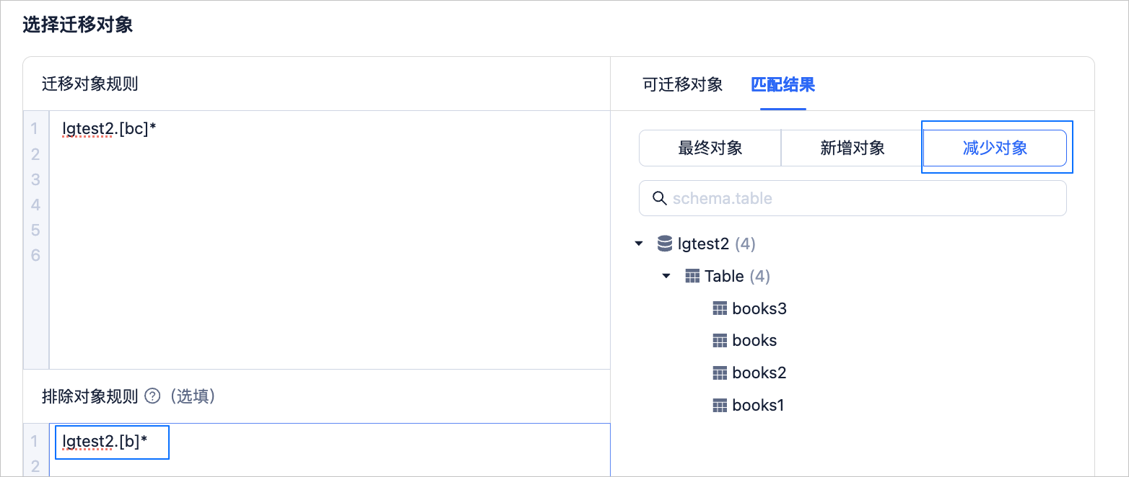
Task: Click the 迁移对象规则 heading
Action: tap(90, 84)
